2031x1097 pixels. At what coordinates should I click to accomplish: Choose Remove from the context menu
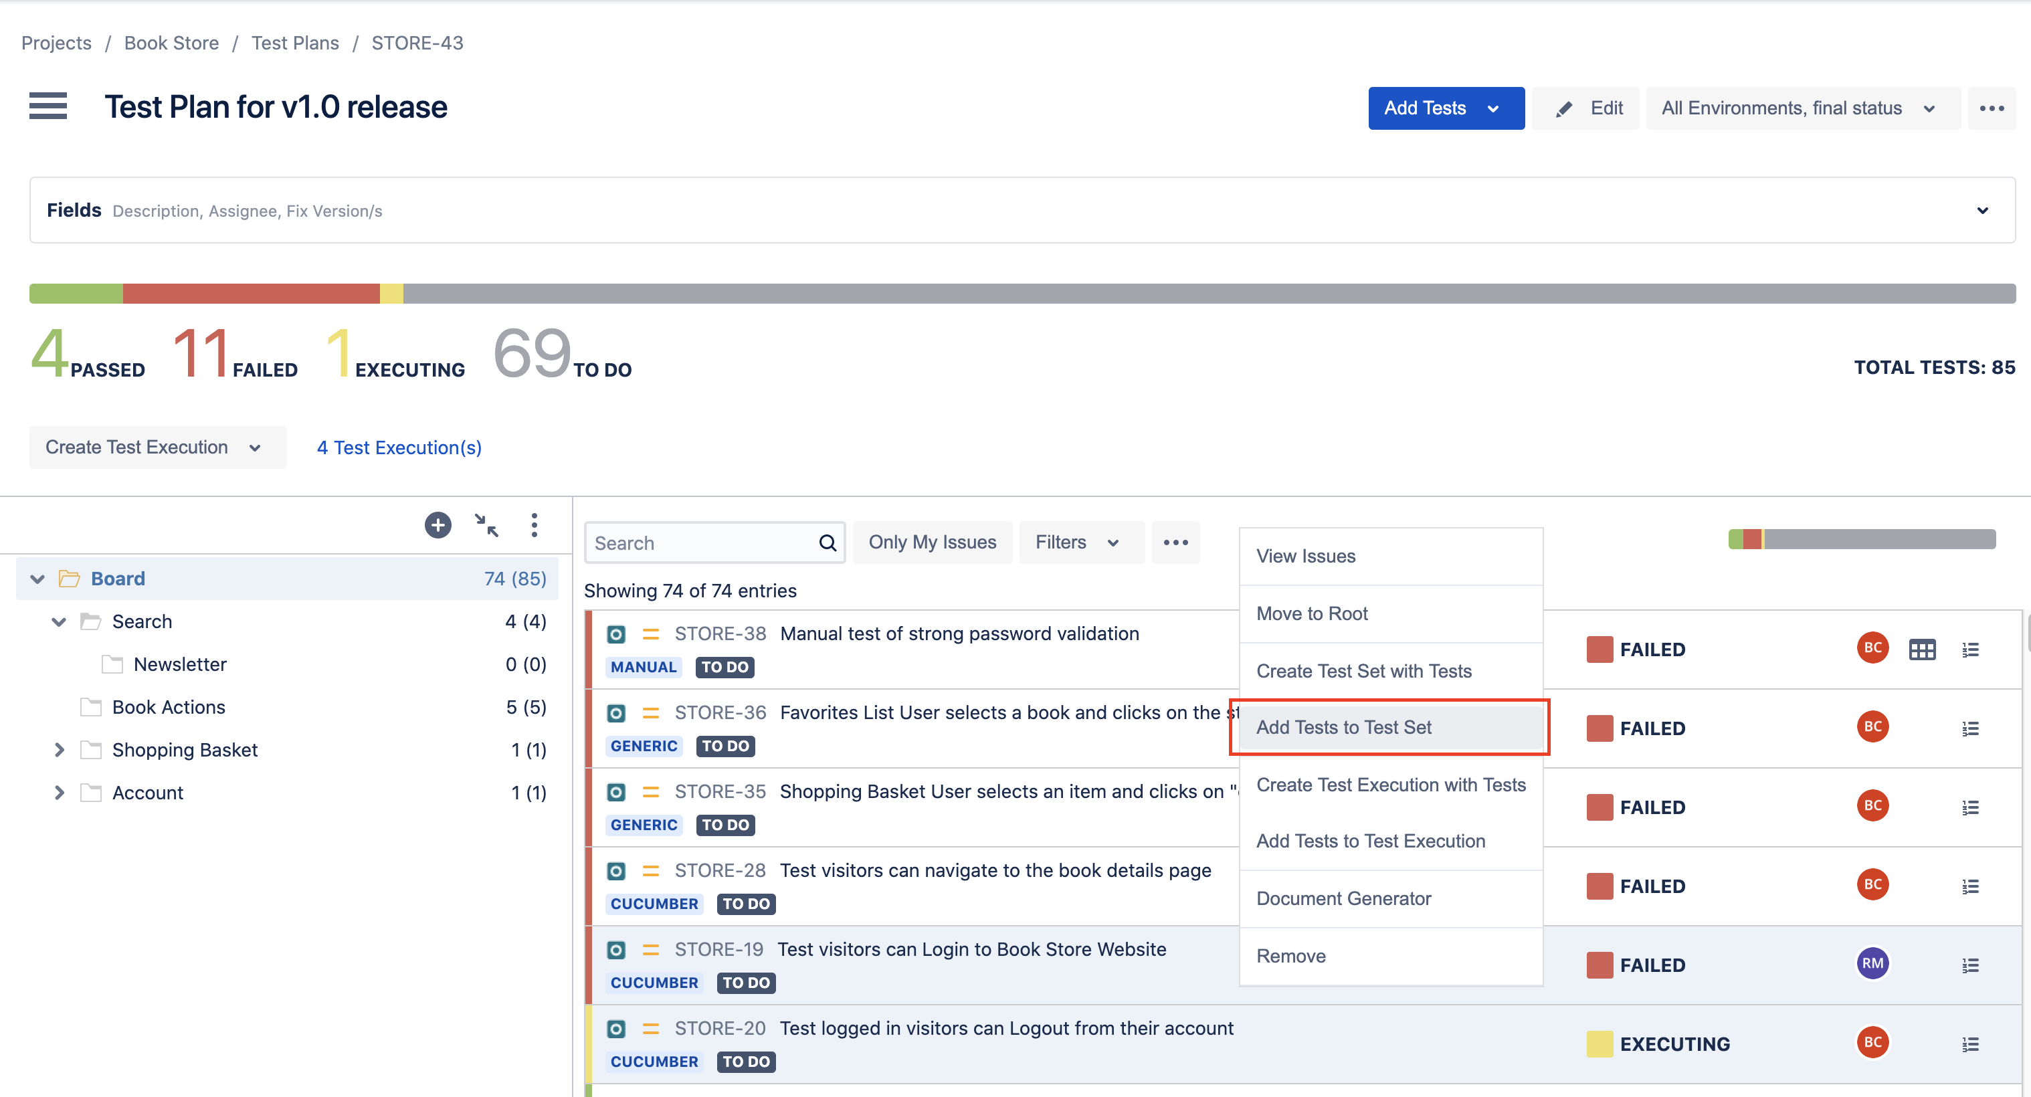[1391, 956]
